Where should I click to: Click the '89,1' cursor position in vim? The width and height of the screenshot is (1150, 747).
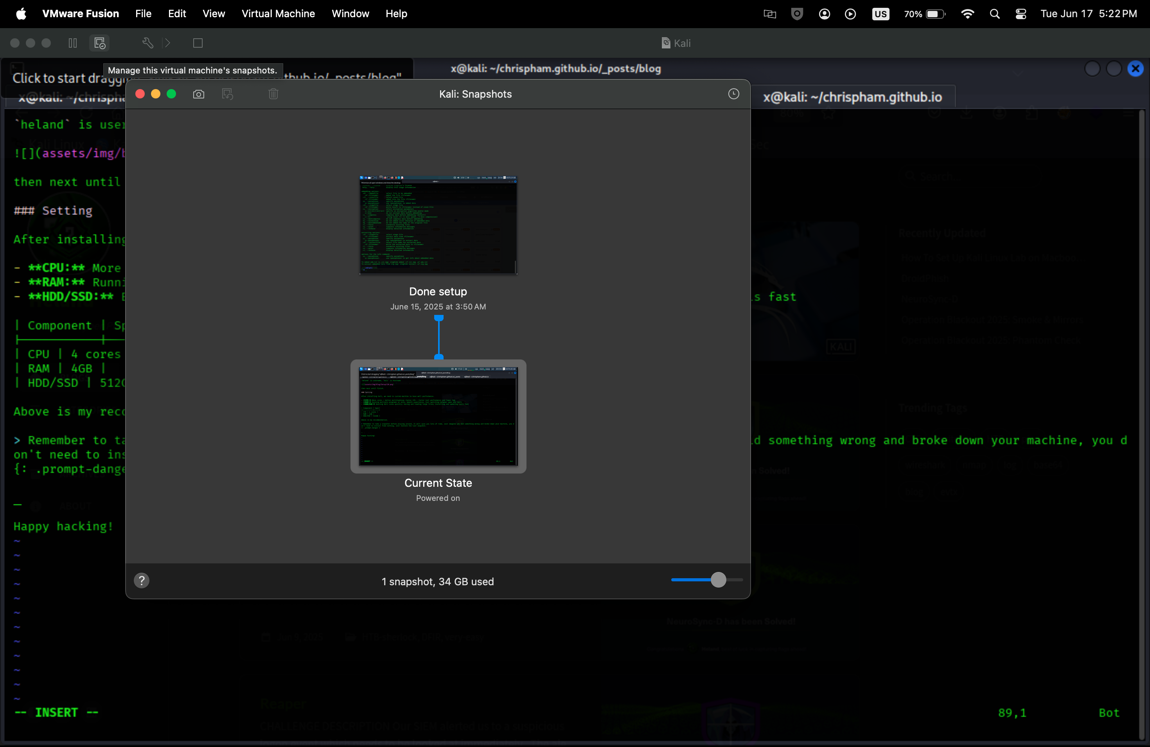pyautogui.click(x=1012, y=713)
